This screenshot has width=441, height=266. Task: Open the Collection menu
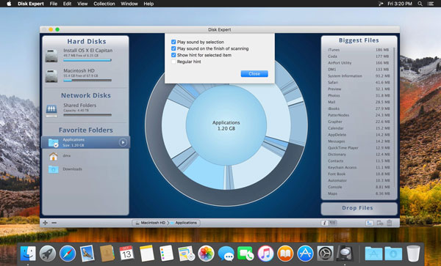click(104, 4)
